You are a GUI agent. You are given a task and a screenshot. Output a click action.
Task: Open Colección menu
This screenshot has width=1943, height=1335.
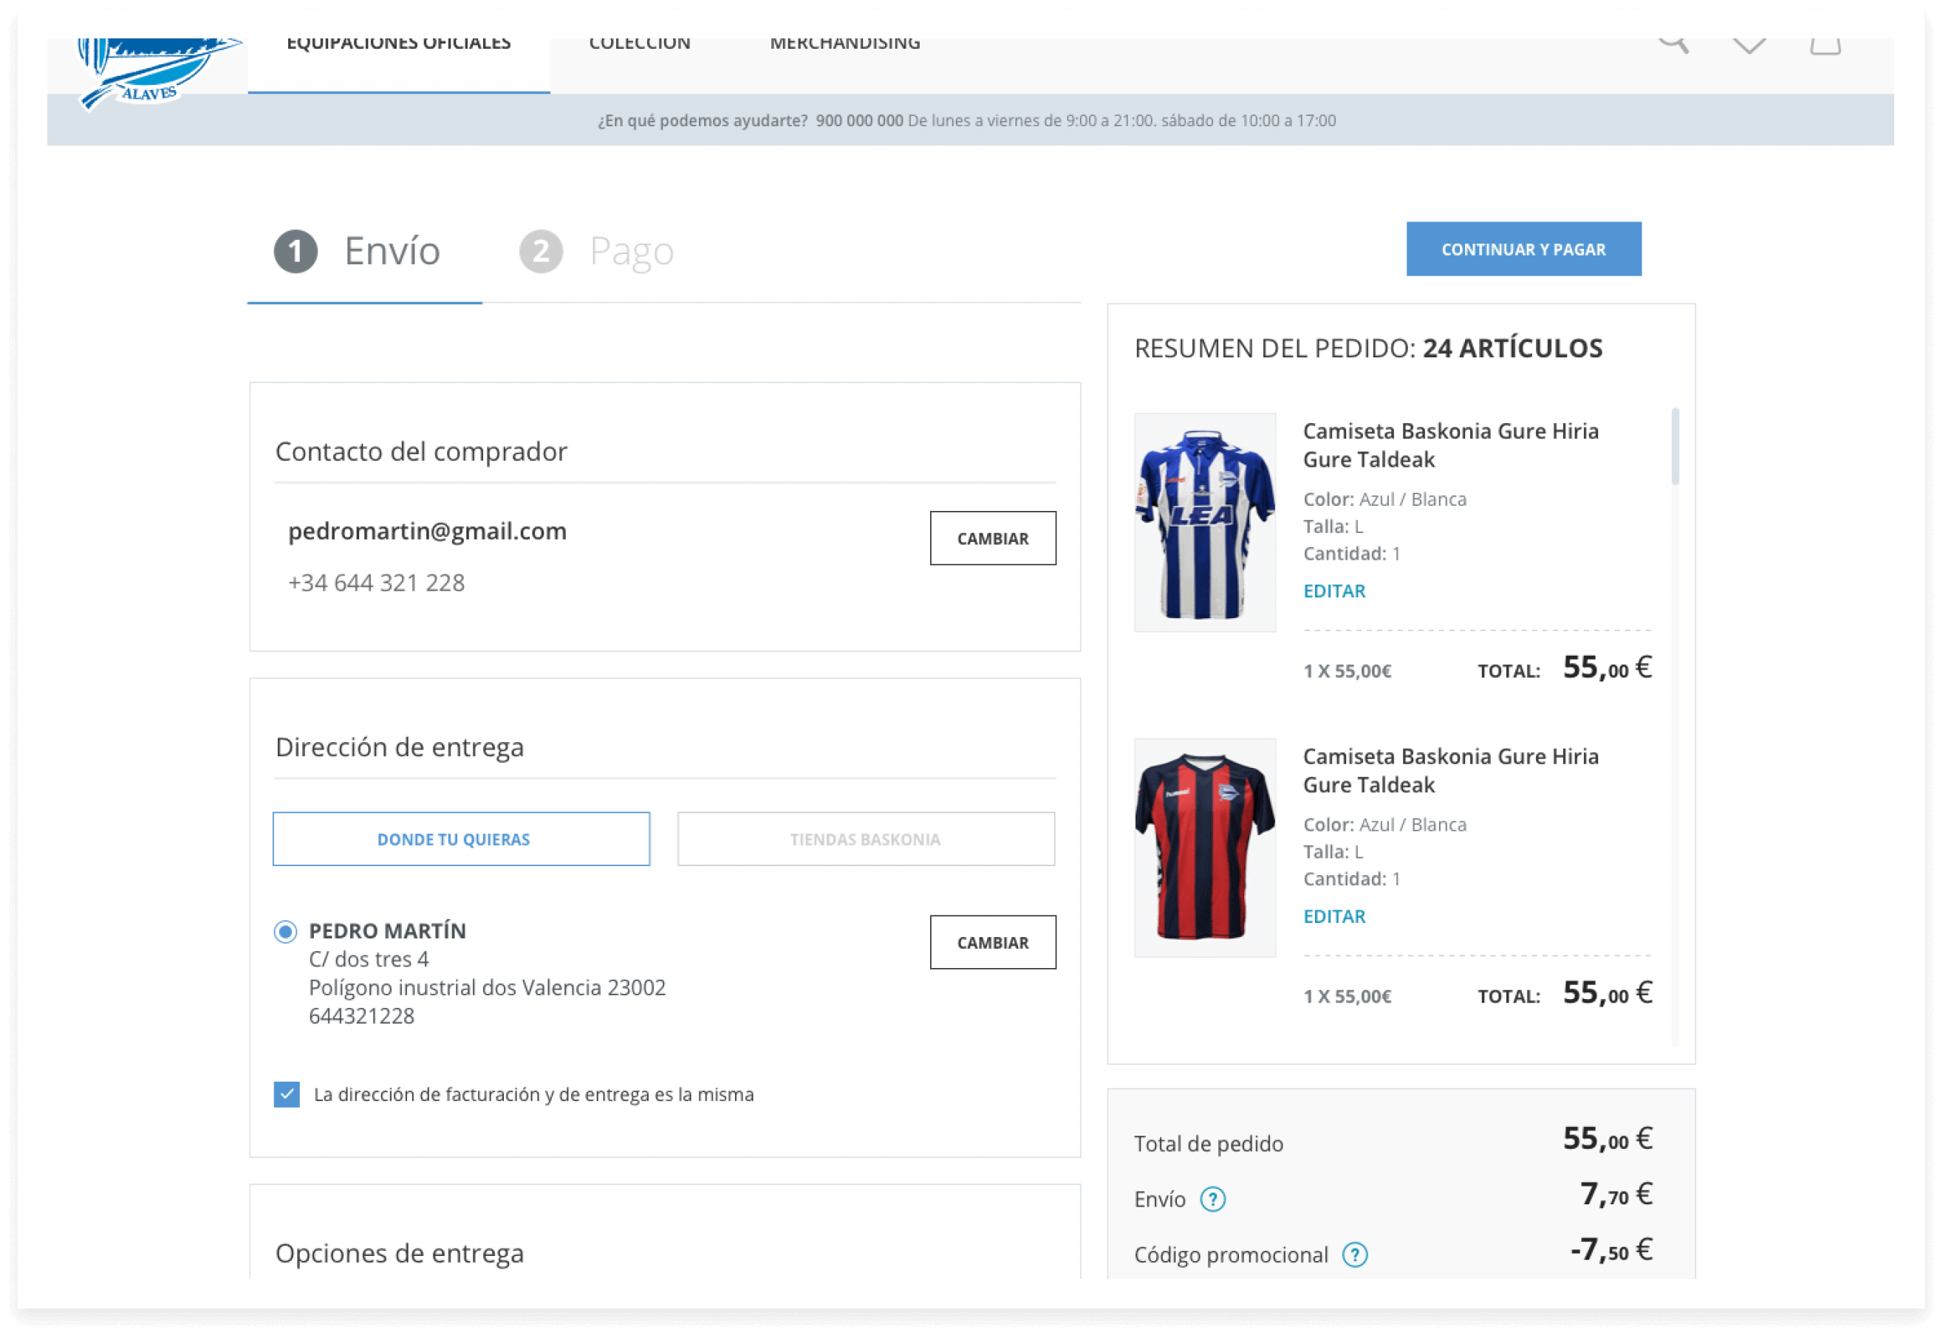click(639, 44)
